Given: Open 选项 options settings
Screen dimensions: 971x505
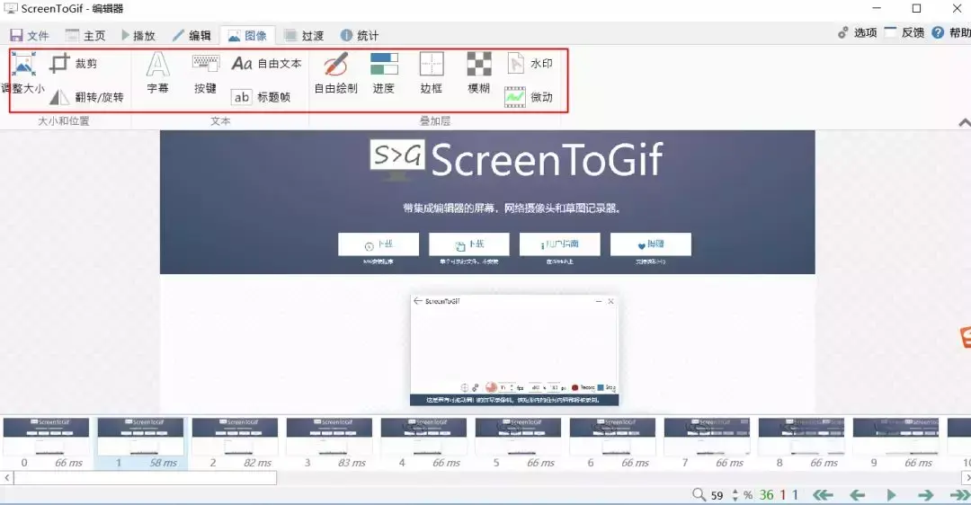Looking at the screenshot, I should point(857,33).
